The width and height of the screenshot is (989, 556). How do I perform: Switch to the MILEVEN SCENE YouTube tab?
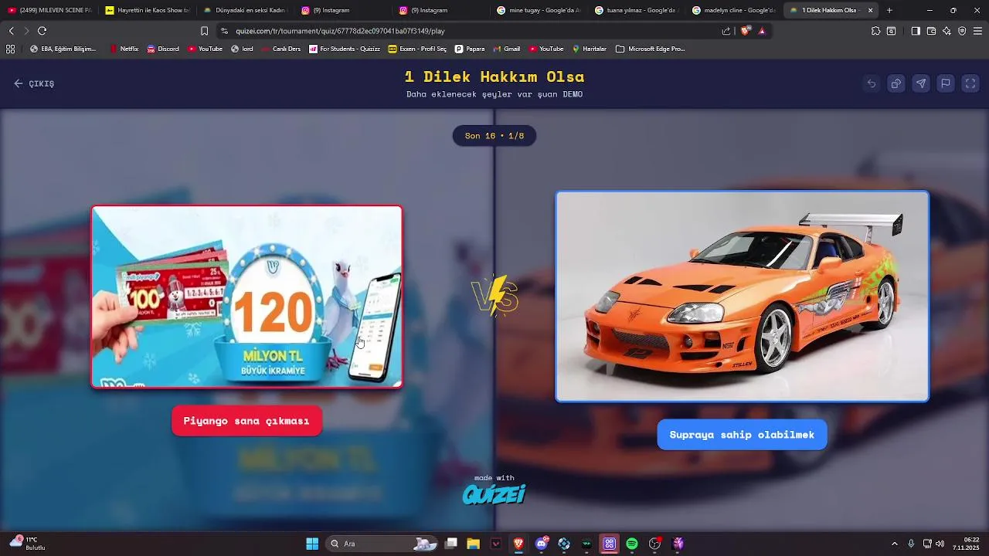click(49, 10)
